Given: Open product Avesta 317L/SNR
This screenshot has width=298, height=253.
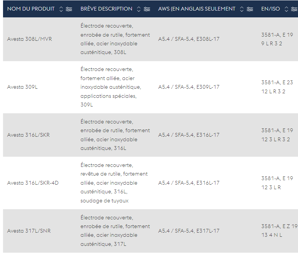Looking at the screenshot, I should (29, 231).
